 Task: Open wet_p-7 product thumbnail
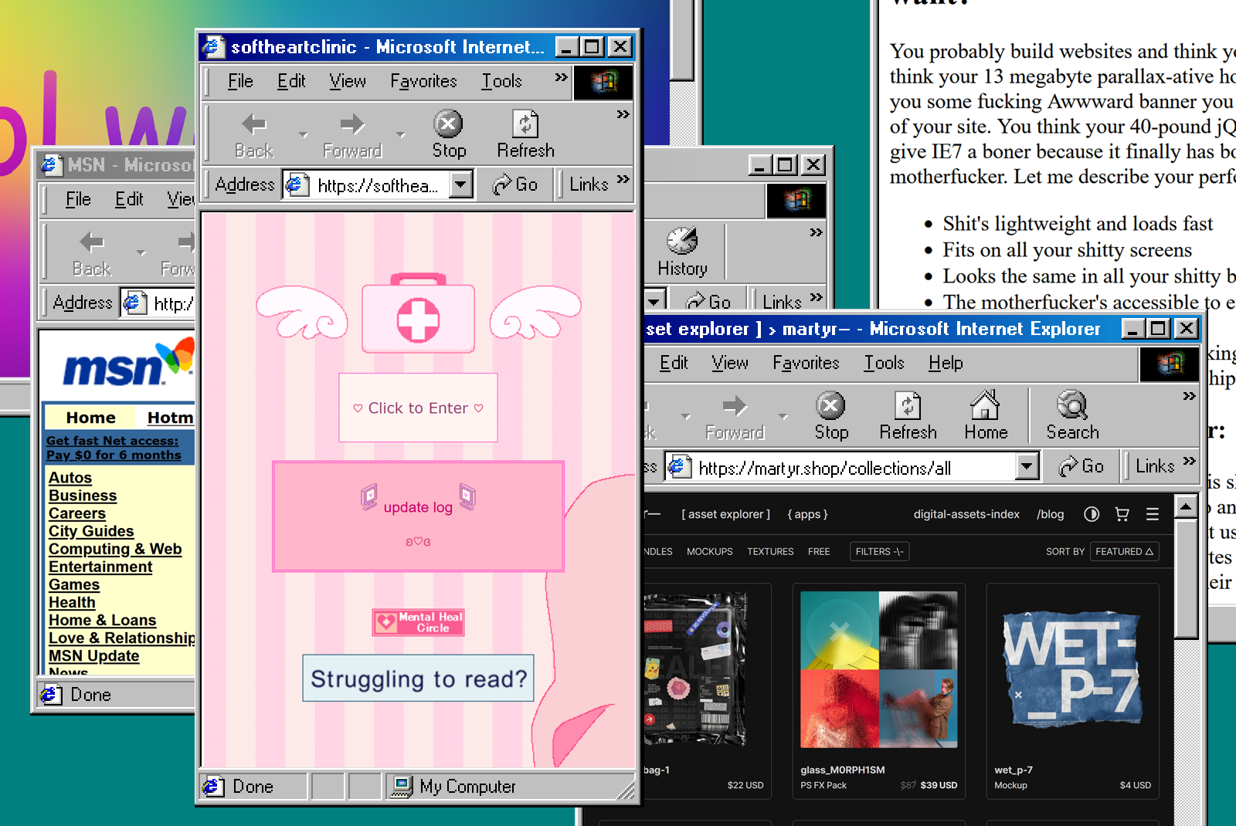[x=1072, y=669]
